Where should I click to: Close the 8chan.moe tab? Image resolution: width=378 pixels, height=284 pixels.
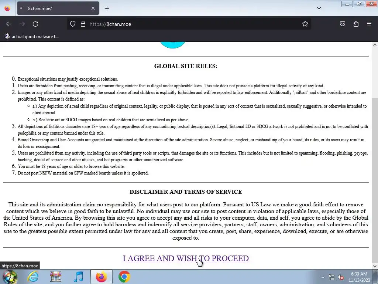pyautogui.click(x=93, y=8)
